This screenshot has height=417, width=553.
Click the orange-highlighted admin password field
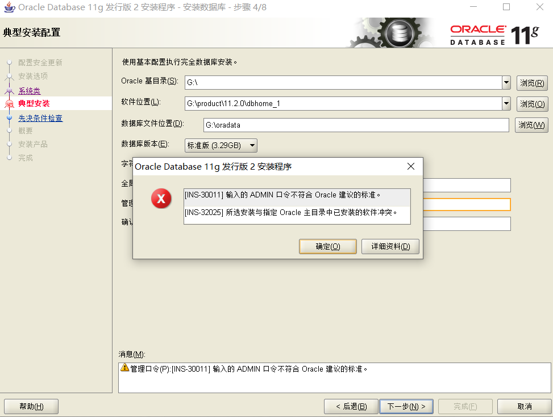pyautogui.click(x=467, y=204)
